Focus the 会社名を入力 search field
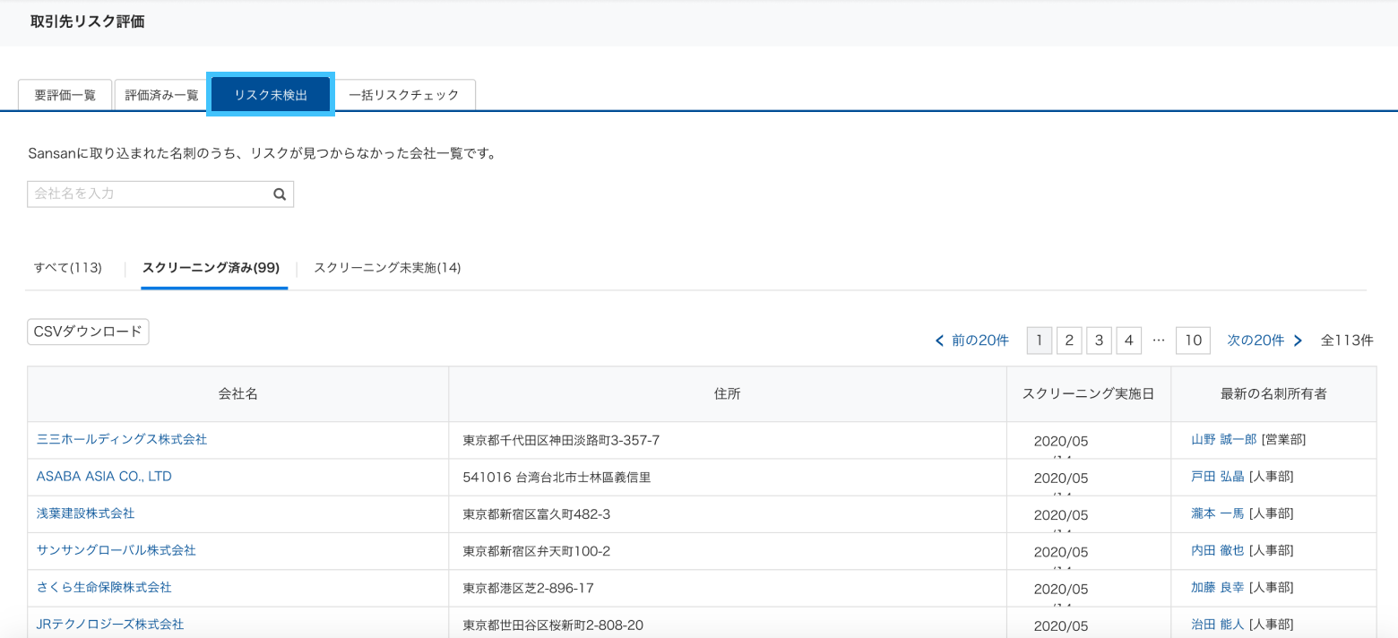 pyautogui.click(x=160, y=194)
